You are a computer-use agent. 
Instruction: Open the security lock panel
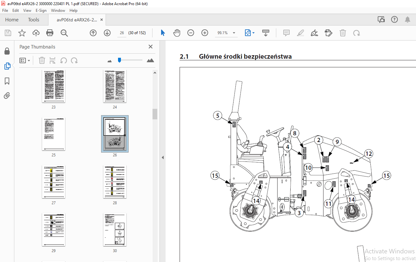pos(7,51)
